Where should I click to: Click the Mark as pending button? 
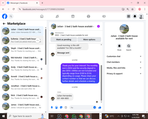click(x=64, y=40)
